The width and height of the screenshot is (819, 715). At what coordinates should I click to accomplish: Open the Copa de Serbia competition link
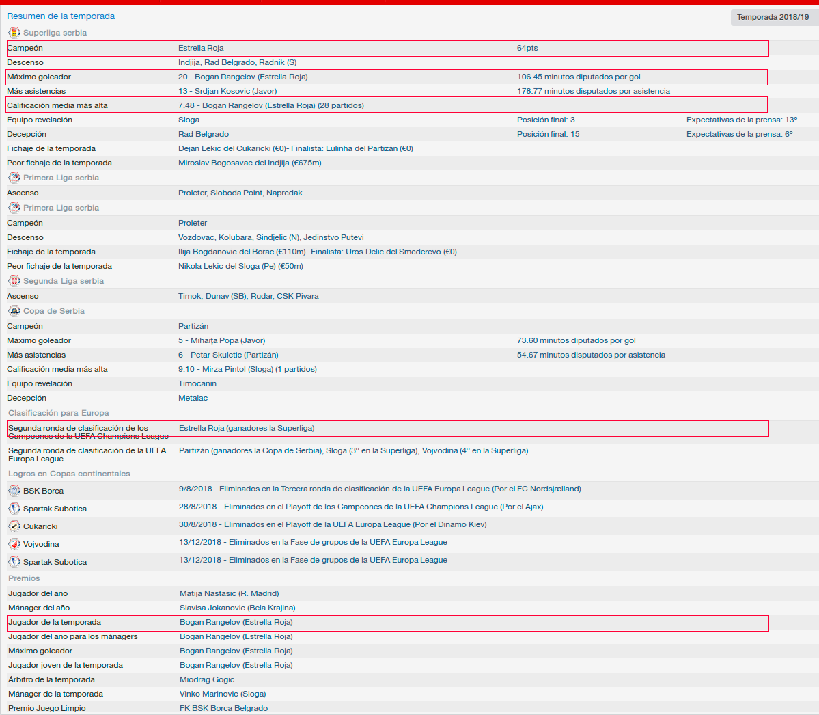point(54,311)
